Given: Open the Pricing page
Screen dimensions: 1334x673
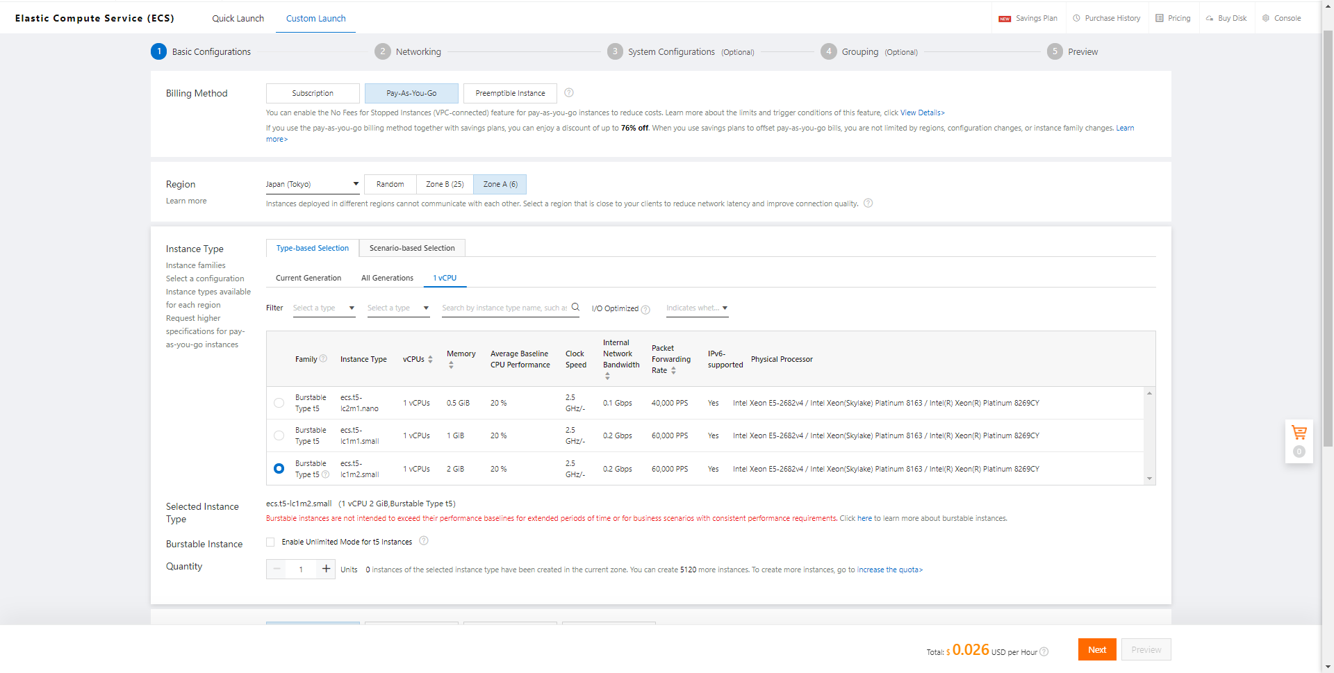Looking at the screenshot, I should tap(1173, 19).
